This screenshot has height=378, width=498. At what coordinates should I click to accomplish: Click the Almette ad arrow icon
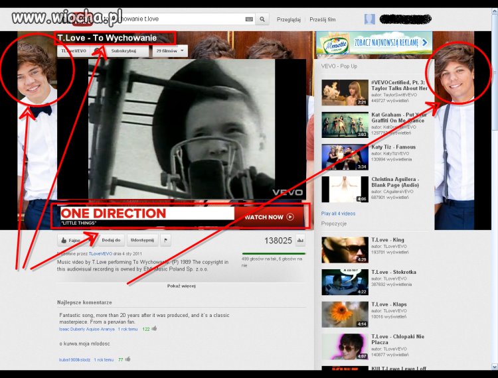(425, 42)
